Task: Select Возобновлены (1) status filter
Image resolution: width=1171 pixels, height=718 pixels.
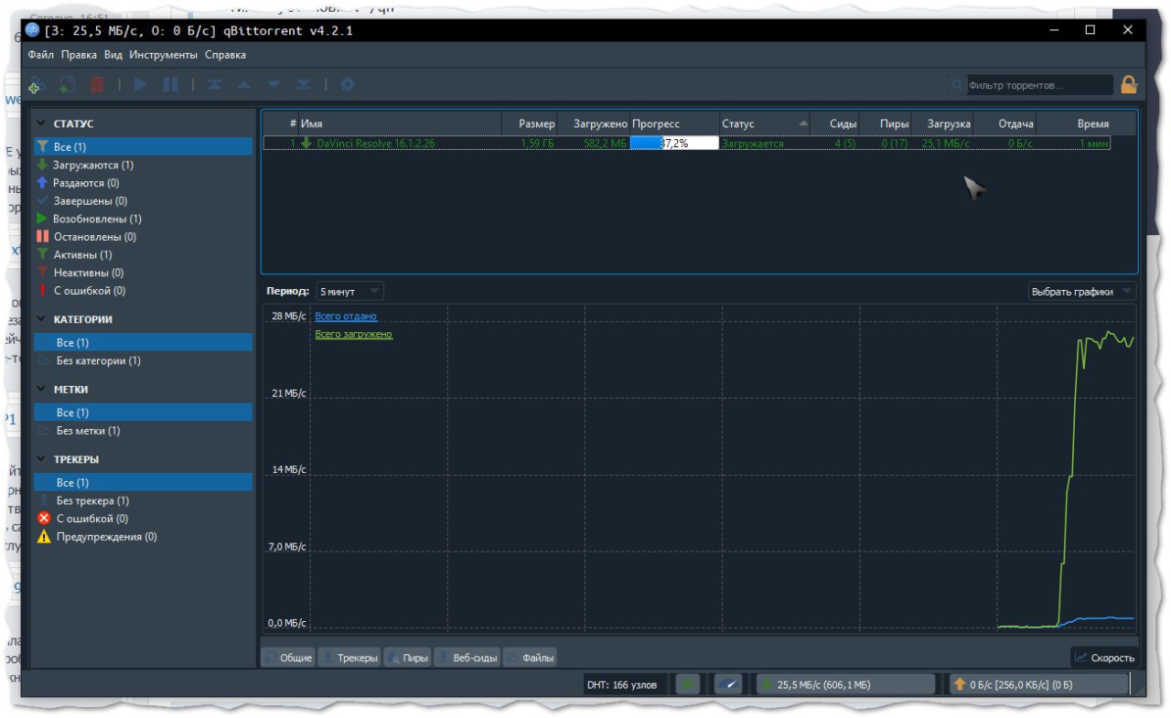Action: point(143,219)
